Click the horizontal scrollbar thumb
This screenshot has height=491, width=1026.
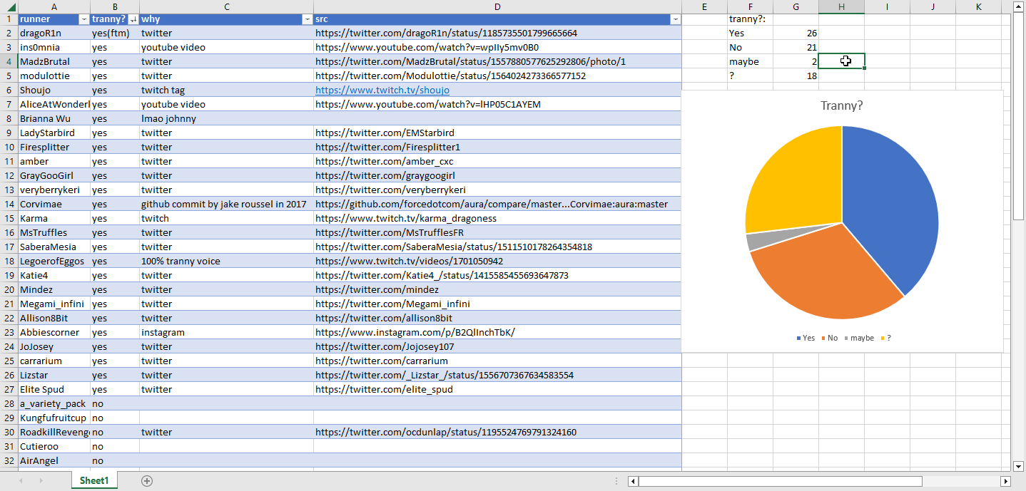point(781,481)
